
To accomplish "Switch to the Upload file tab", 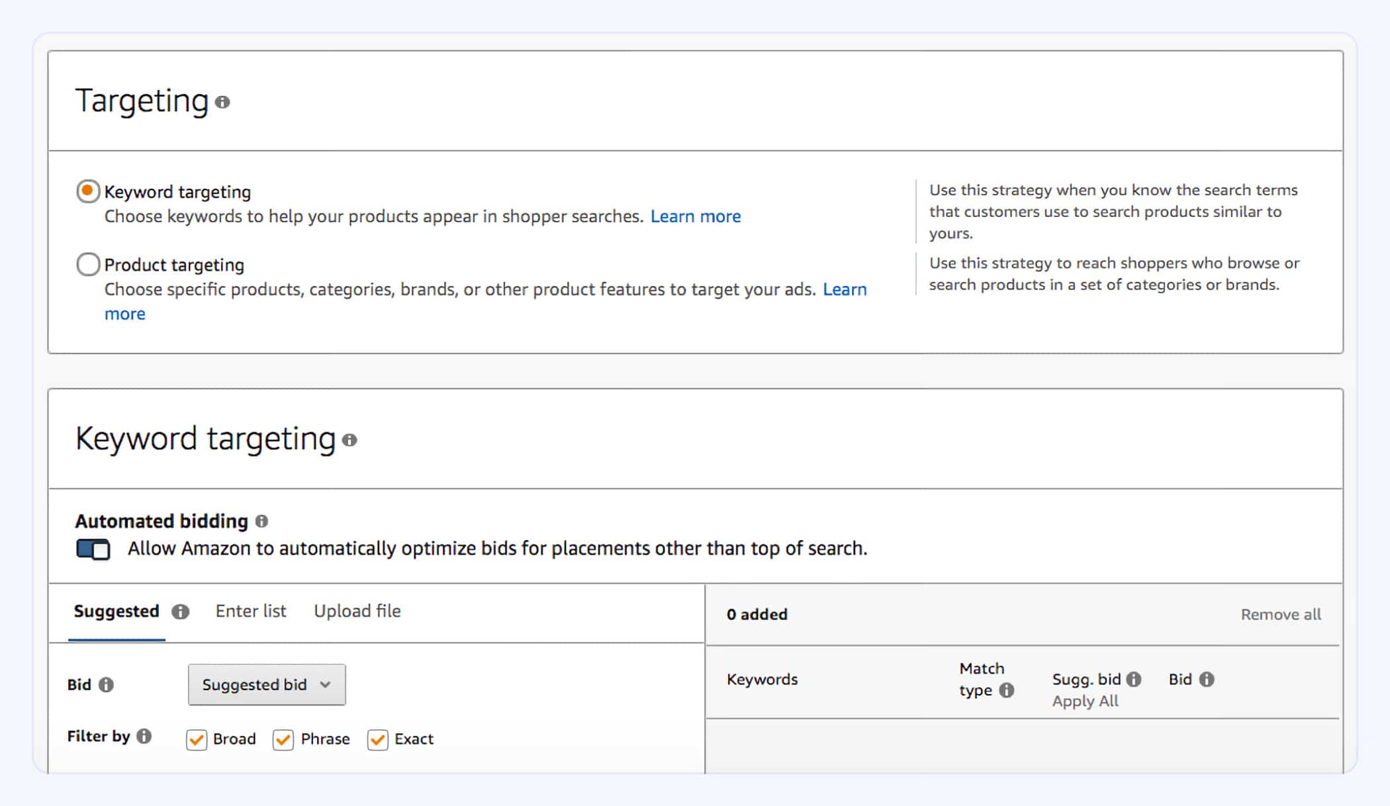I will [x=357, y=611].
